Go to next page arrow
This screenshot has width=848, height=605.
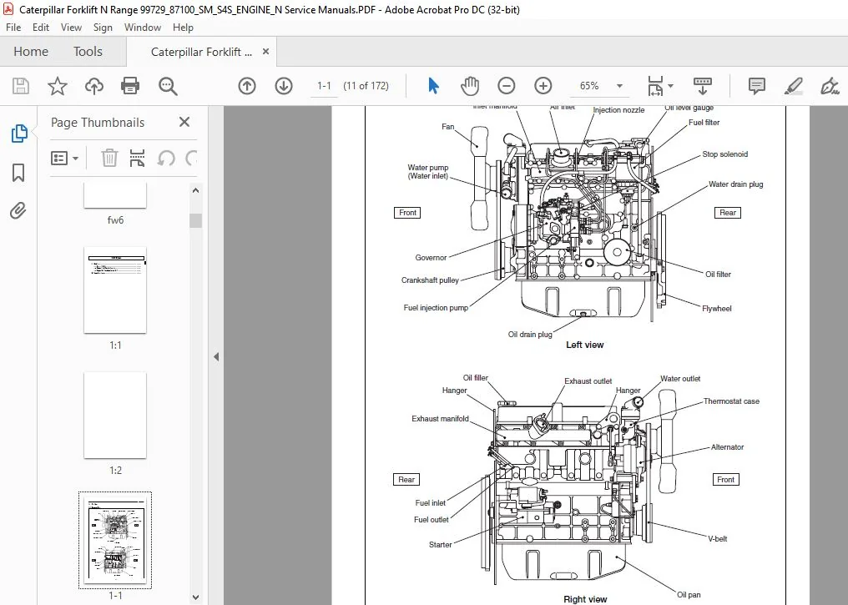coord(284,86)
